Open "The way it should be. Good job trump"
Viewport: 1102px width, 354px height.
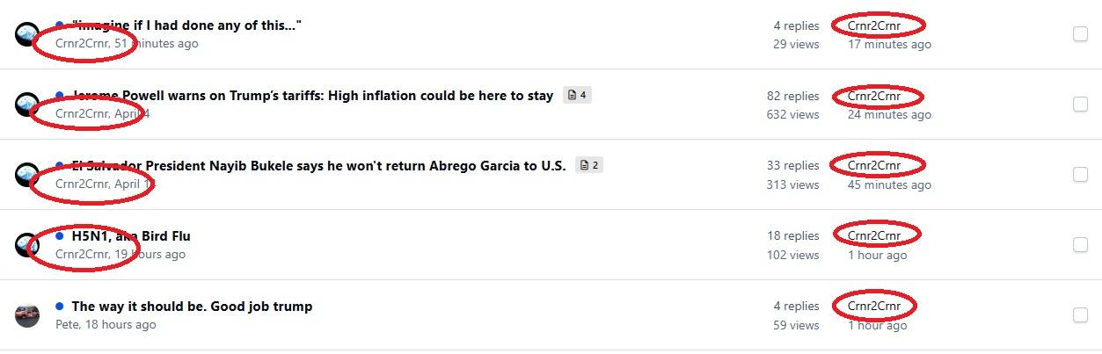click(192, 306)
